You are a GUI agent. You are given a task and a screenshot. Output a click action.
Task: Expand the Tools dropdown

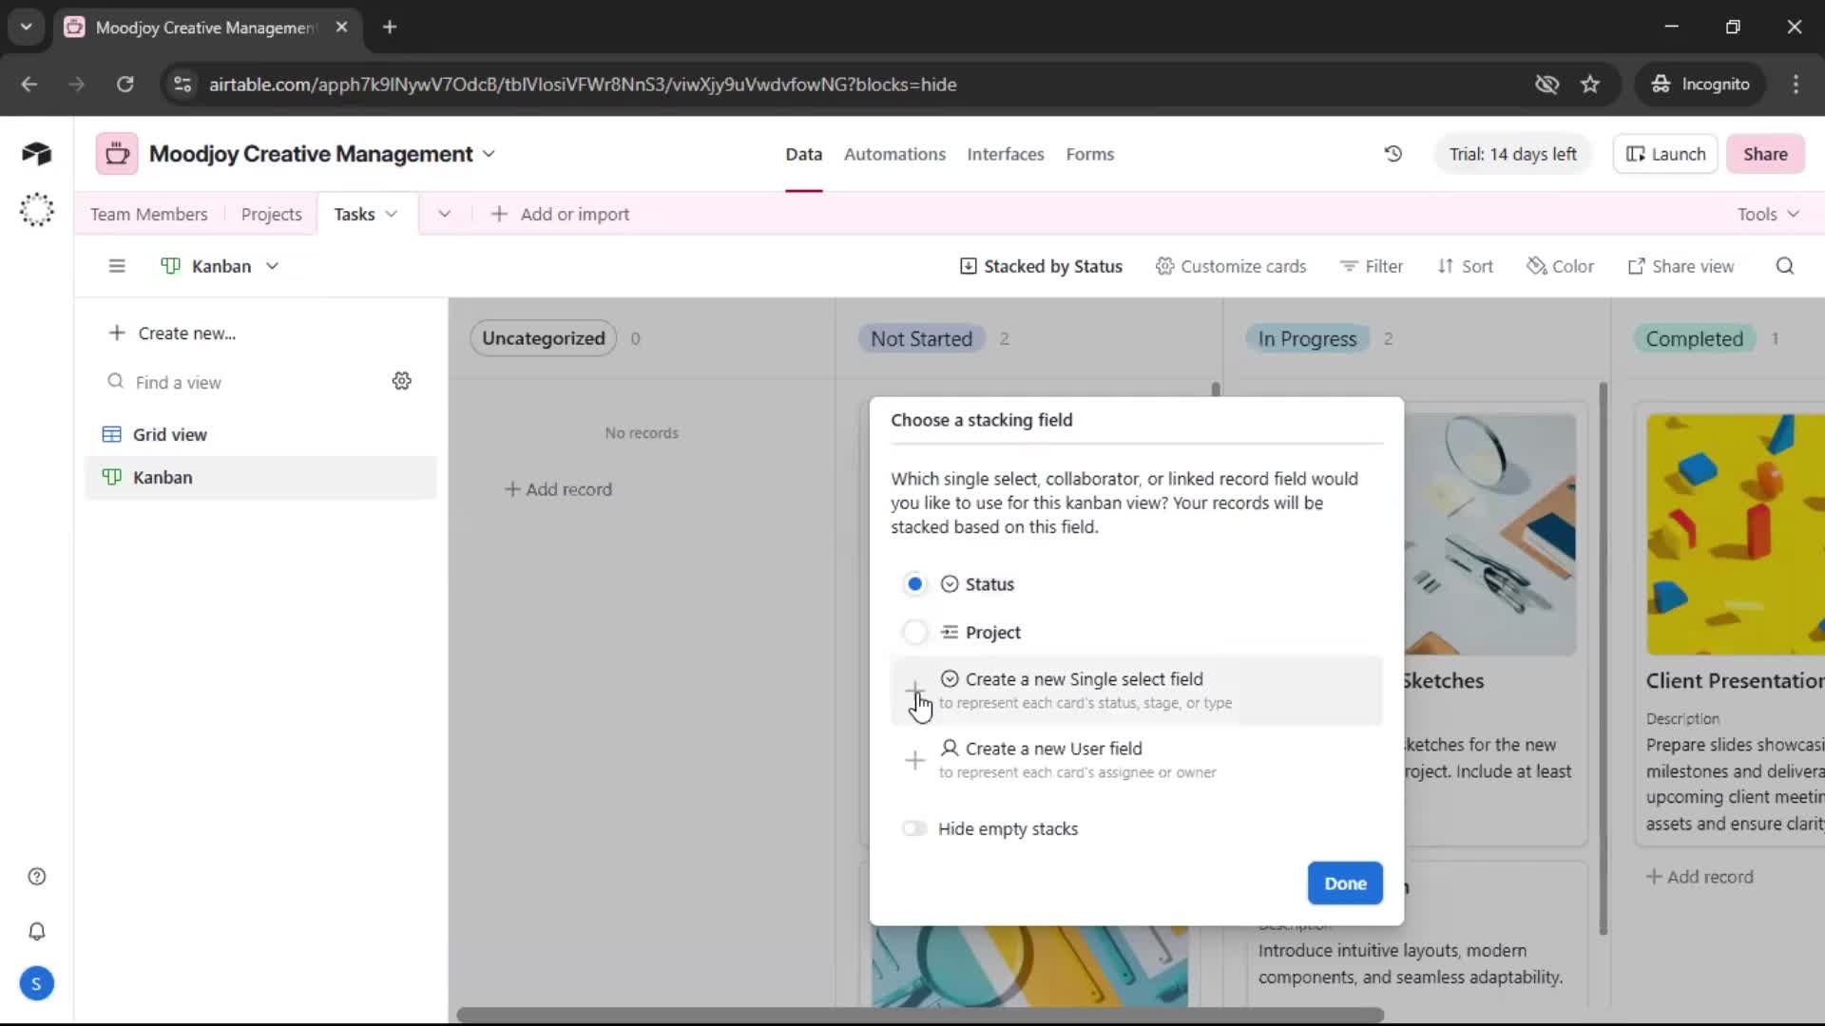click(x=1769, y=214)
